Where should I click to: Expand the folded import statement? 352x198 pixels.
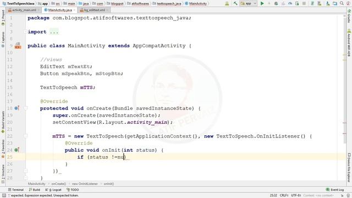[54, 32]
